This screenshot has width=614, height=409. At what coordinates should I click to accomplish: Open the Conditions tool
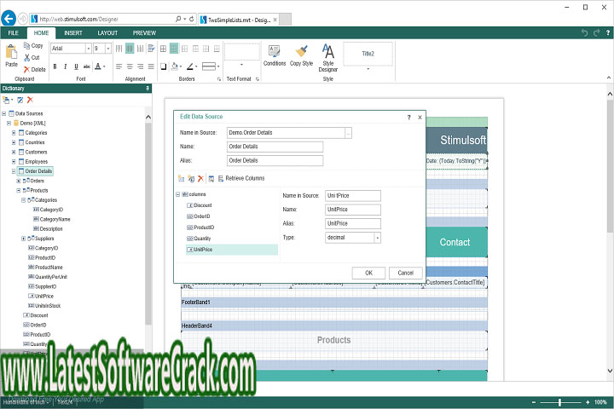coord(274,55)
